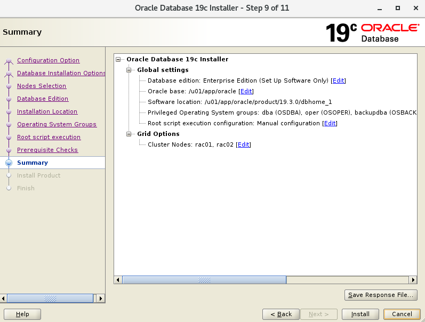Click Save Response File button
This screenshot has height=322, width=425.
coord(380,295)
